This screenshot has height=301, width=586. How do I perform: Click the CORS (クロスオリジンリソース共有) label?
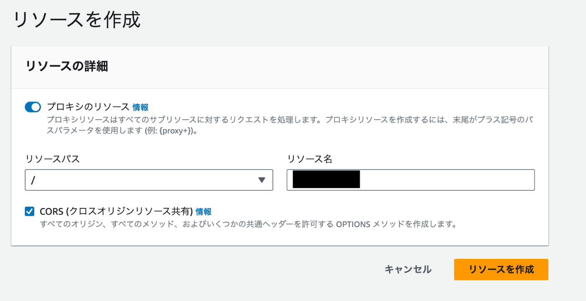tap(116, 211)
